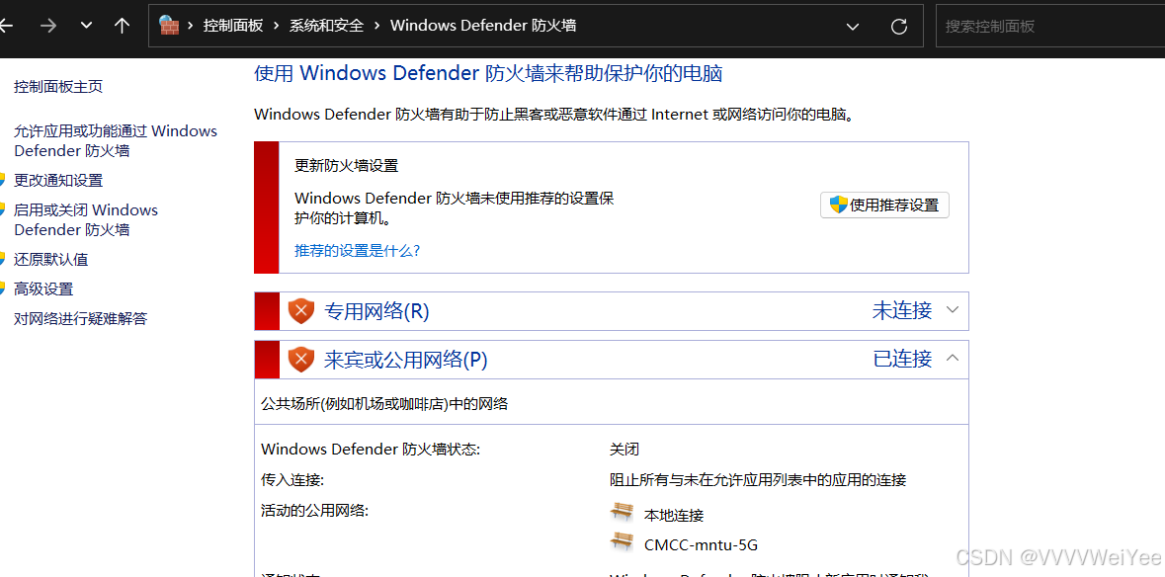The image size is (1165, 577).
Task: Click the forward navigation arrow
Action: click(x=48, y=26)
